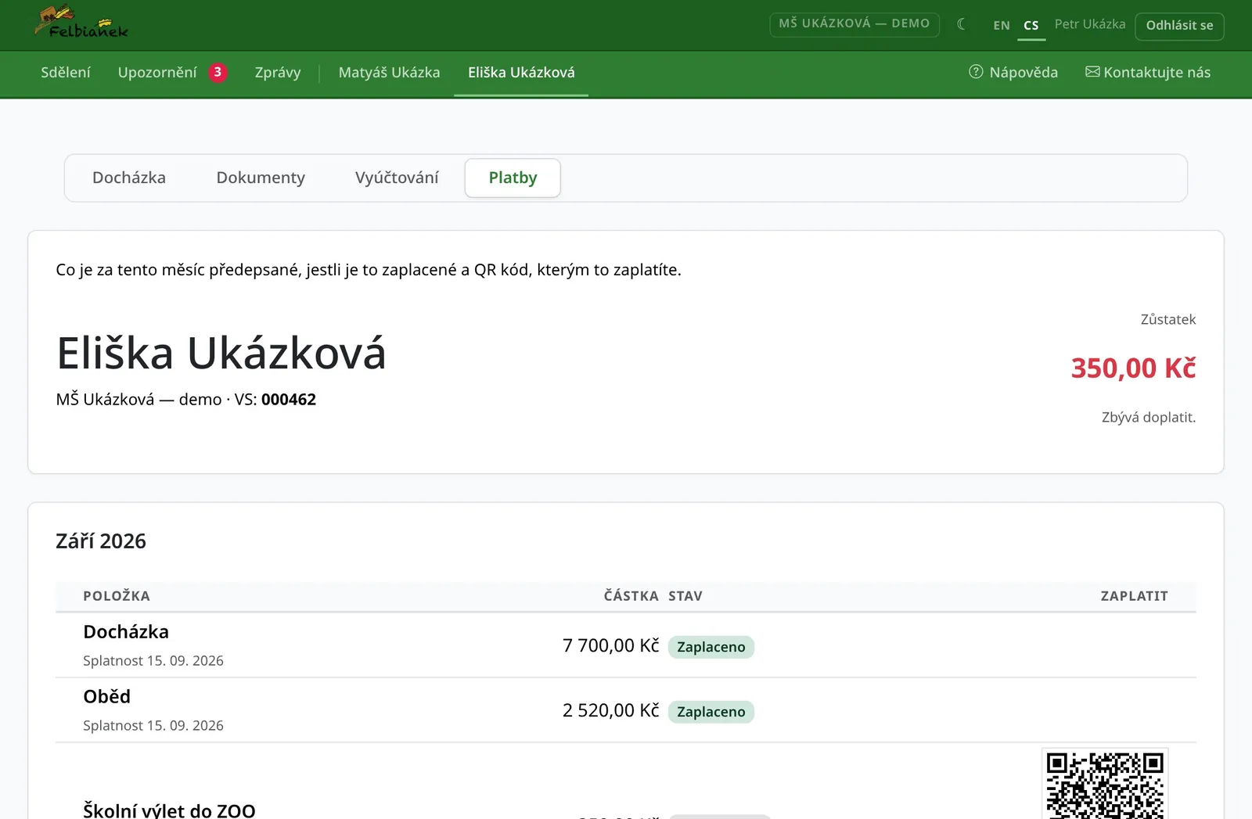
Task: Click the 350,00 Kč balance amount
Action: 1133,368
